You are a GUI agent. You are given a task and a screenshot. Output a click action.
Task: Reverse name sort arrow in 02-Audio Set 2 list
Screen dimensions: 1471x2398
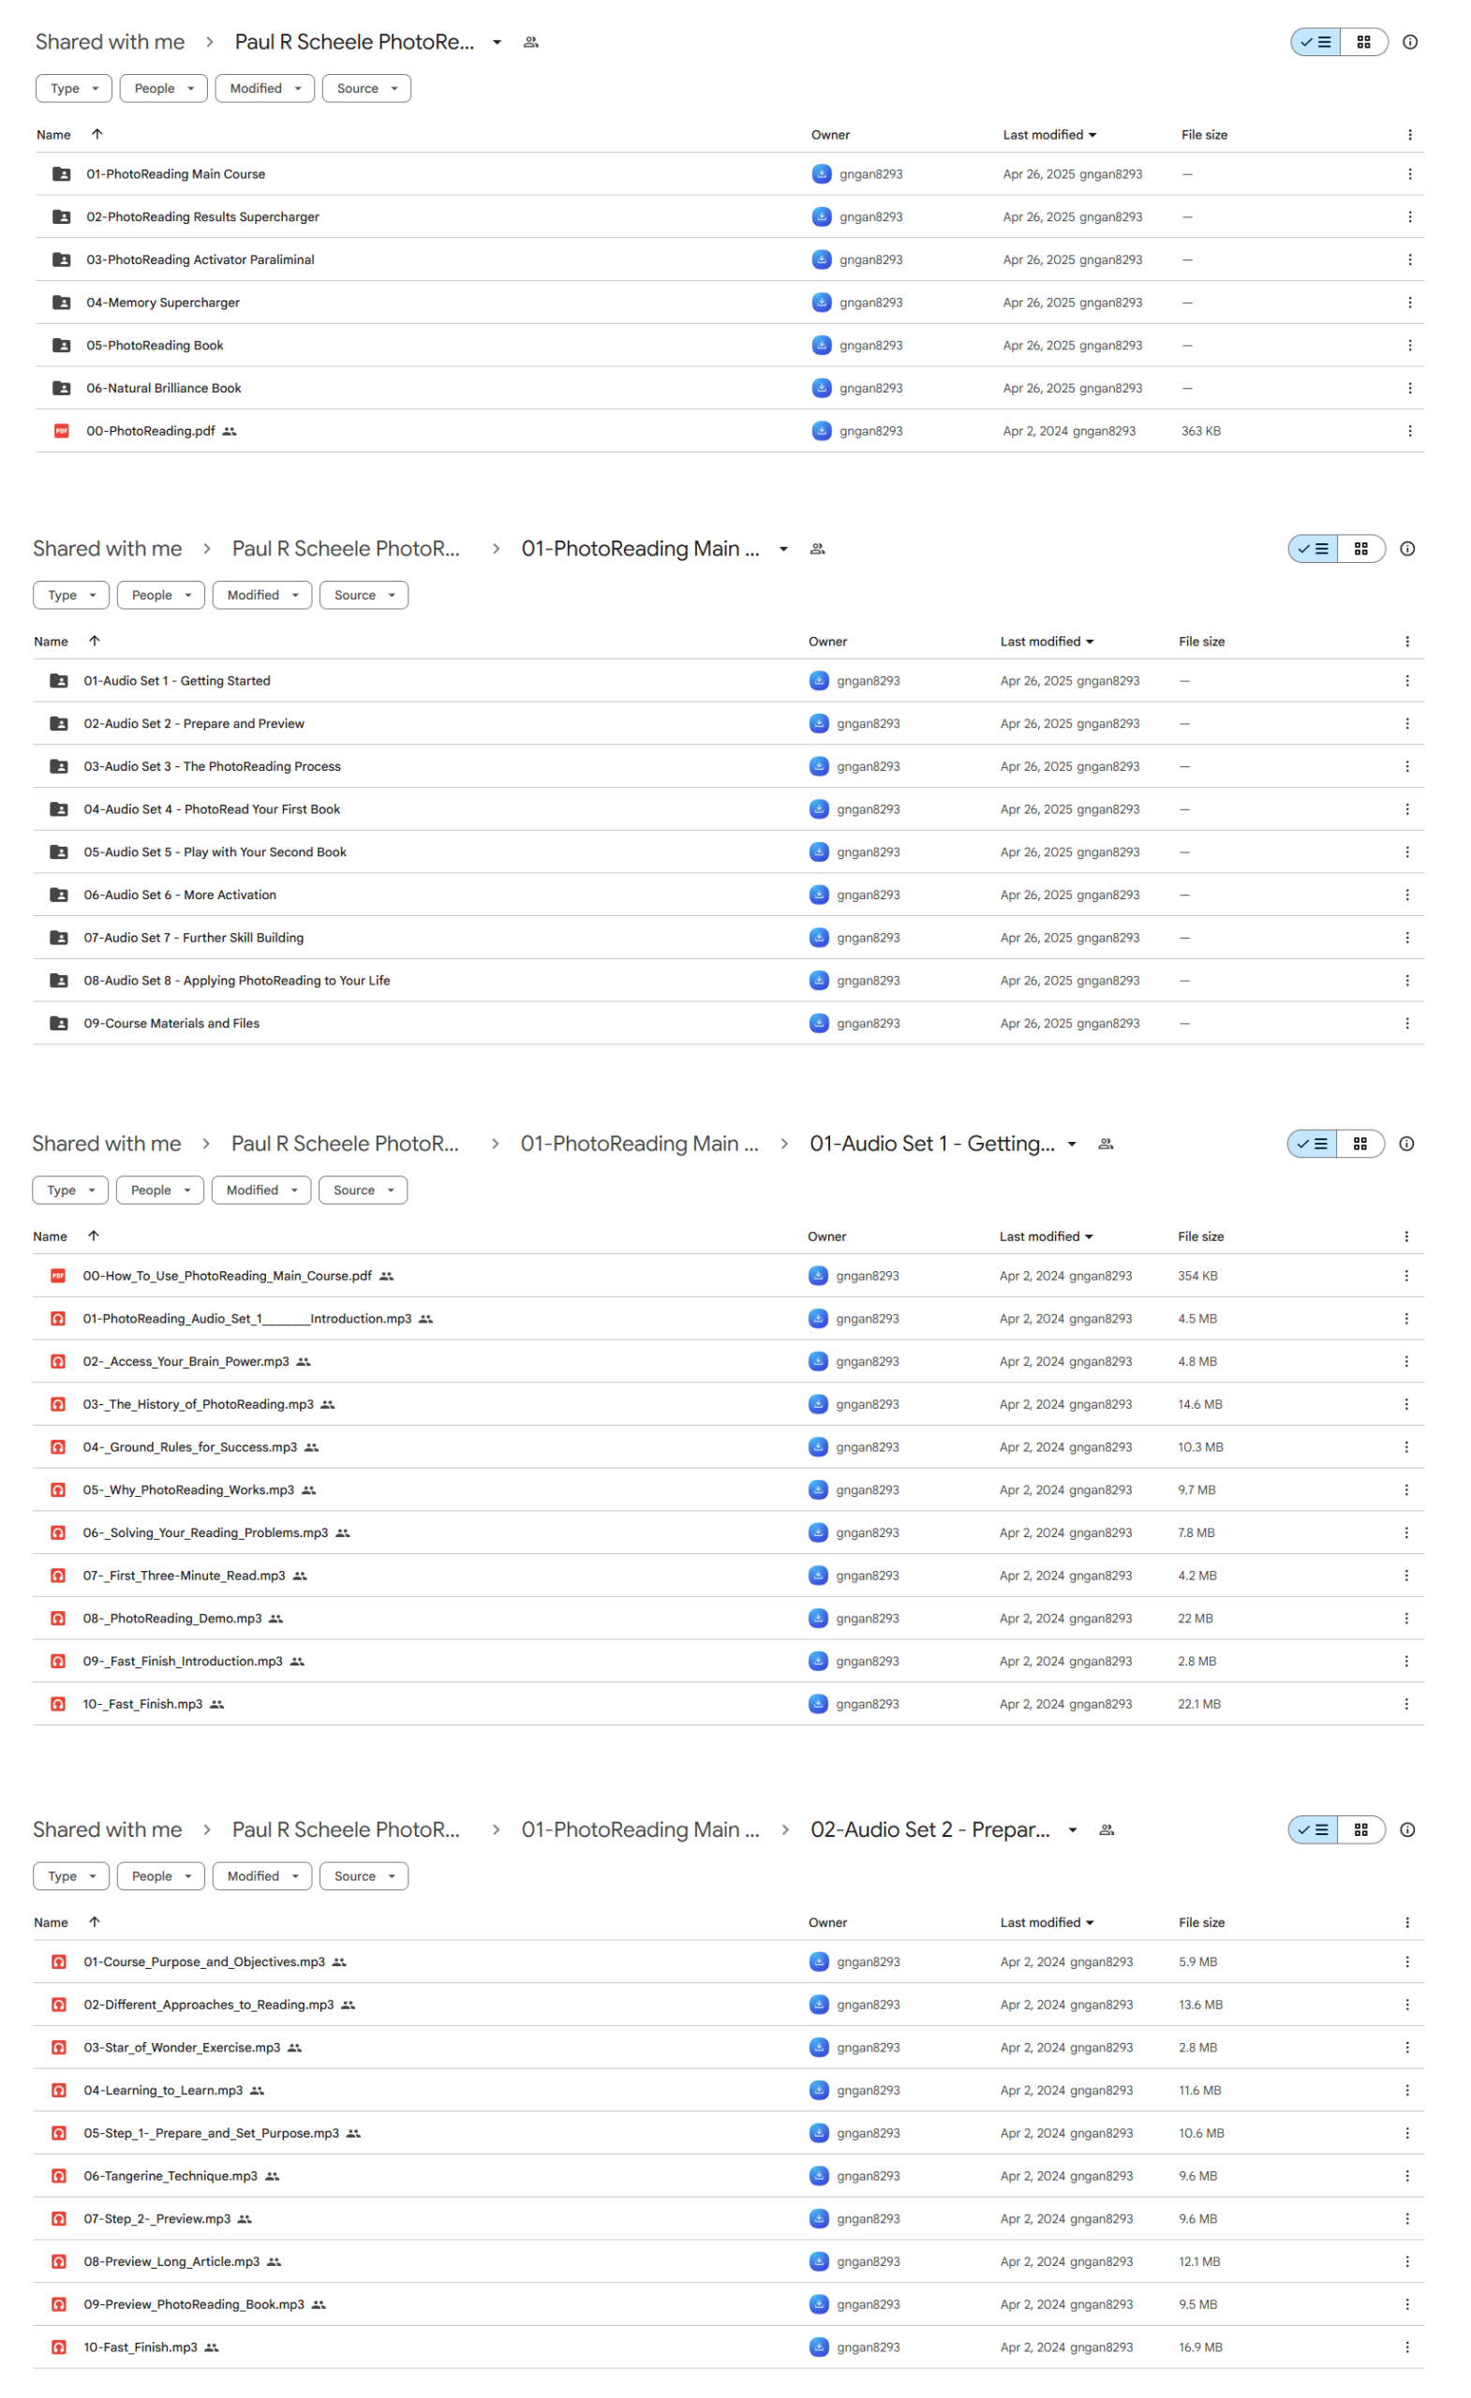[95, 1922]
